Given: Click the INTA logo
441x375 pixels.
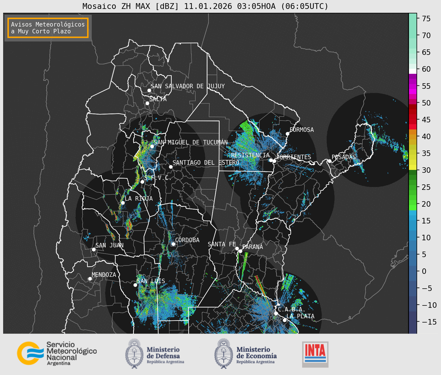Looking at the screenshot, I should pyautogui.click(x=315, y=354).
